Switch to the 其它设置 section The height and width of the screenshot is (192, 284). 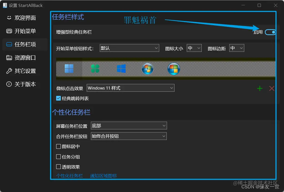pyautogui.click(x=24, y=71)
